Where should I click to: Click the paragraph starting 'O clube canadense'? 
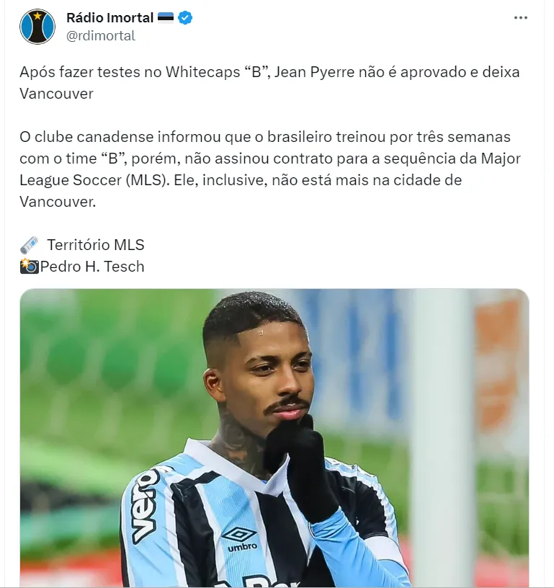pyautogui.click(x=270, y=169)
